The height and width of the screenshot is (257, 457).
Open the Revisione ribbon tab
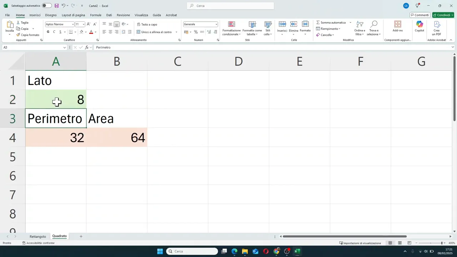pos(123,15)
